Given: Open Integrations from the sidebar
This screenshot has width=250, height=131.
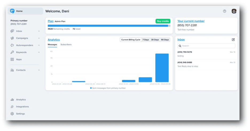Looking at the screenshot, I should point(22,107).
